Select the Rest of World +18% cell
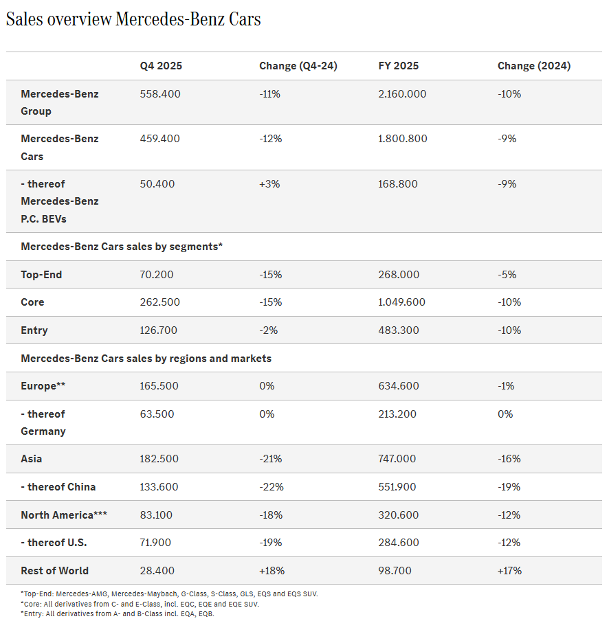Viewport: 609px width, 621px height. [272, 571]
